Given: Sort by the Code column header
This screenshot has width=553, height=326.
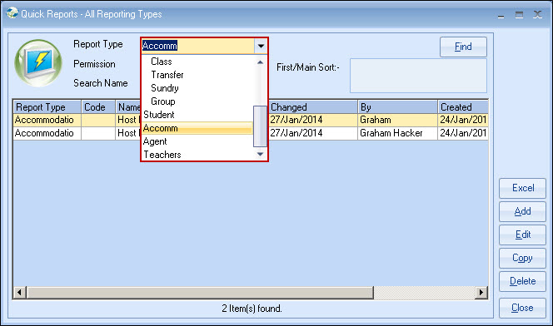Looking at the screenshot, I should coord(98,107).
